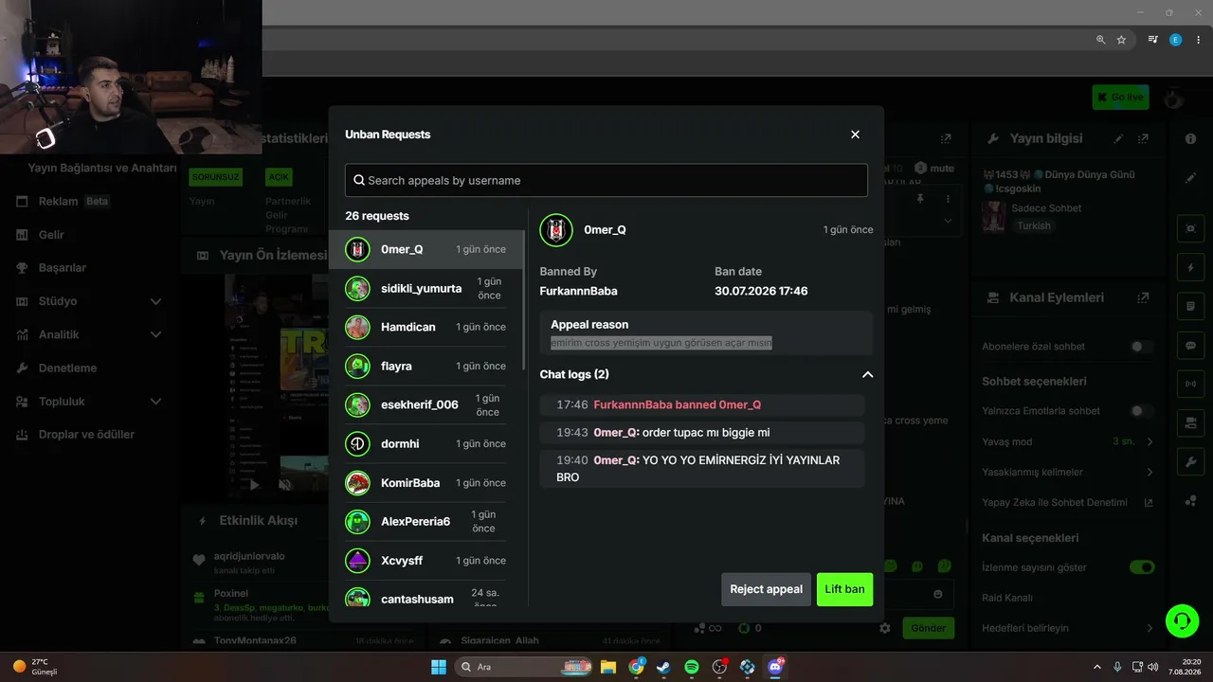Open Discord from the taskbar
The height and width of the screenshot is (682, 1213).
click(775, 667)
